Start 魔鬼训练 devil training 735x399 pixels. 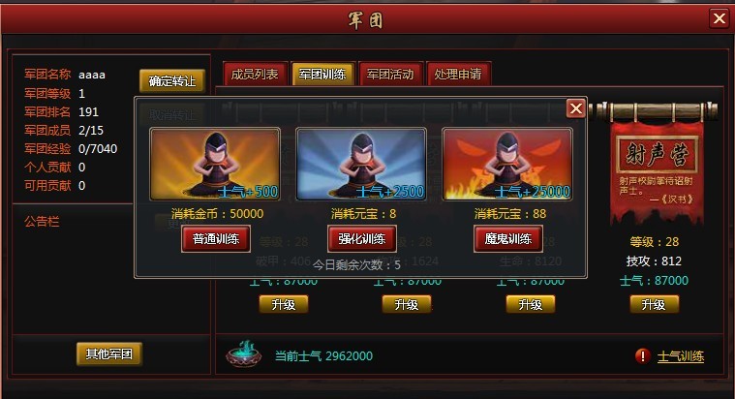(x=508, y=238)
